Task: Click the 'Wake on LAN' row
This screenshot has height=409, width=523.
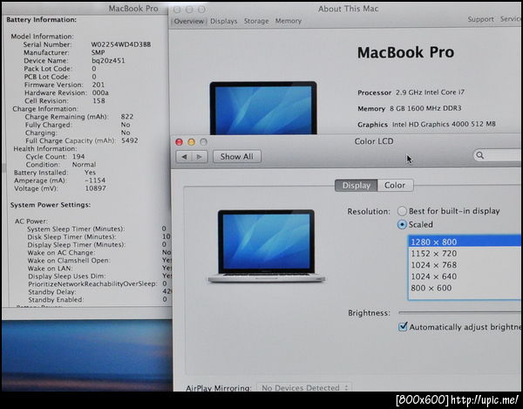Action: 99,269
